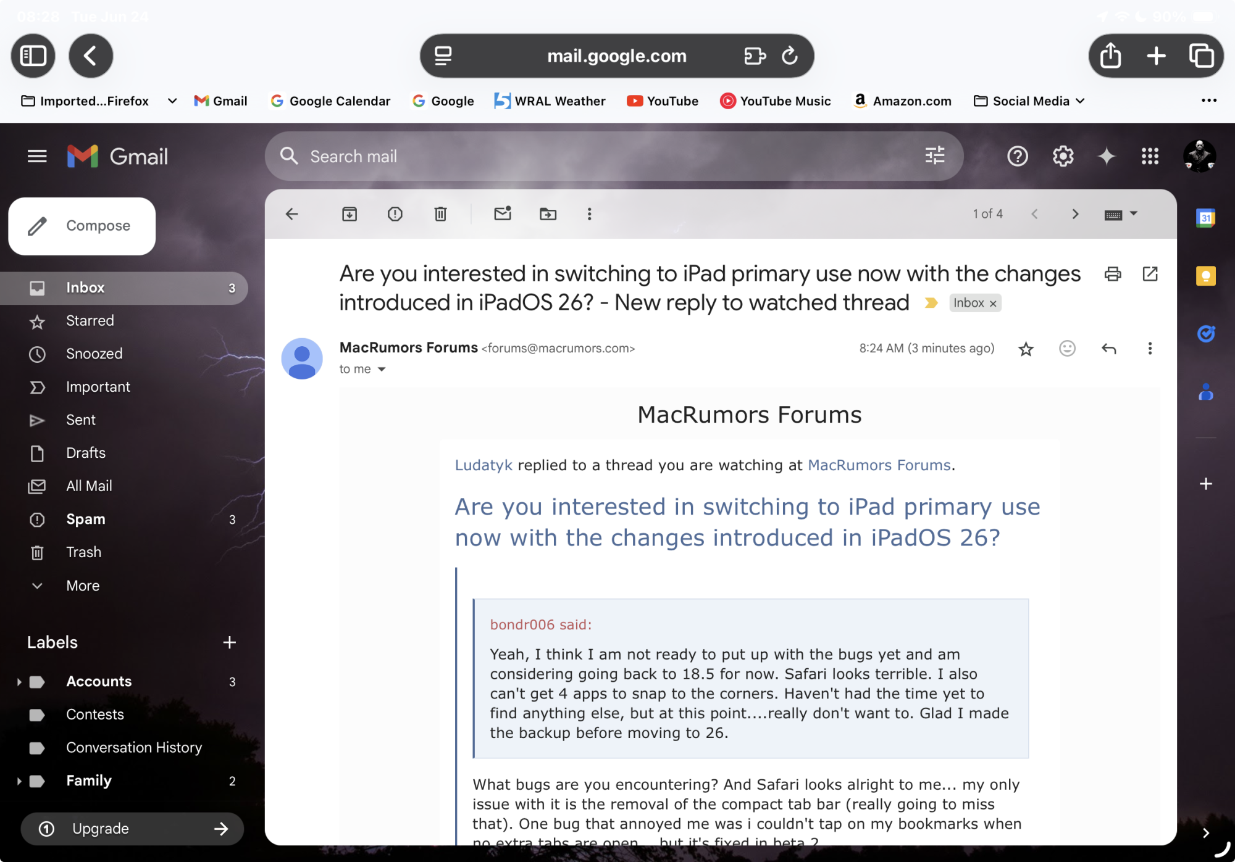The height and width of the screenshot is (862, 1235).
Task: Archive this email with the archive icon
Action: coord(350,214)
